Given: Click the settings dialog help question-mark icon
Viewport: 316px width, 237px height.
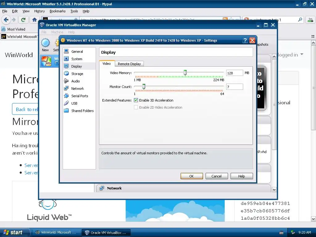Looking at the screenshot, I should click(245, 40).
